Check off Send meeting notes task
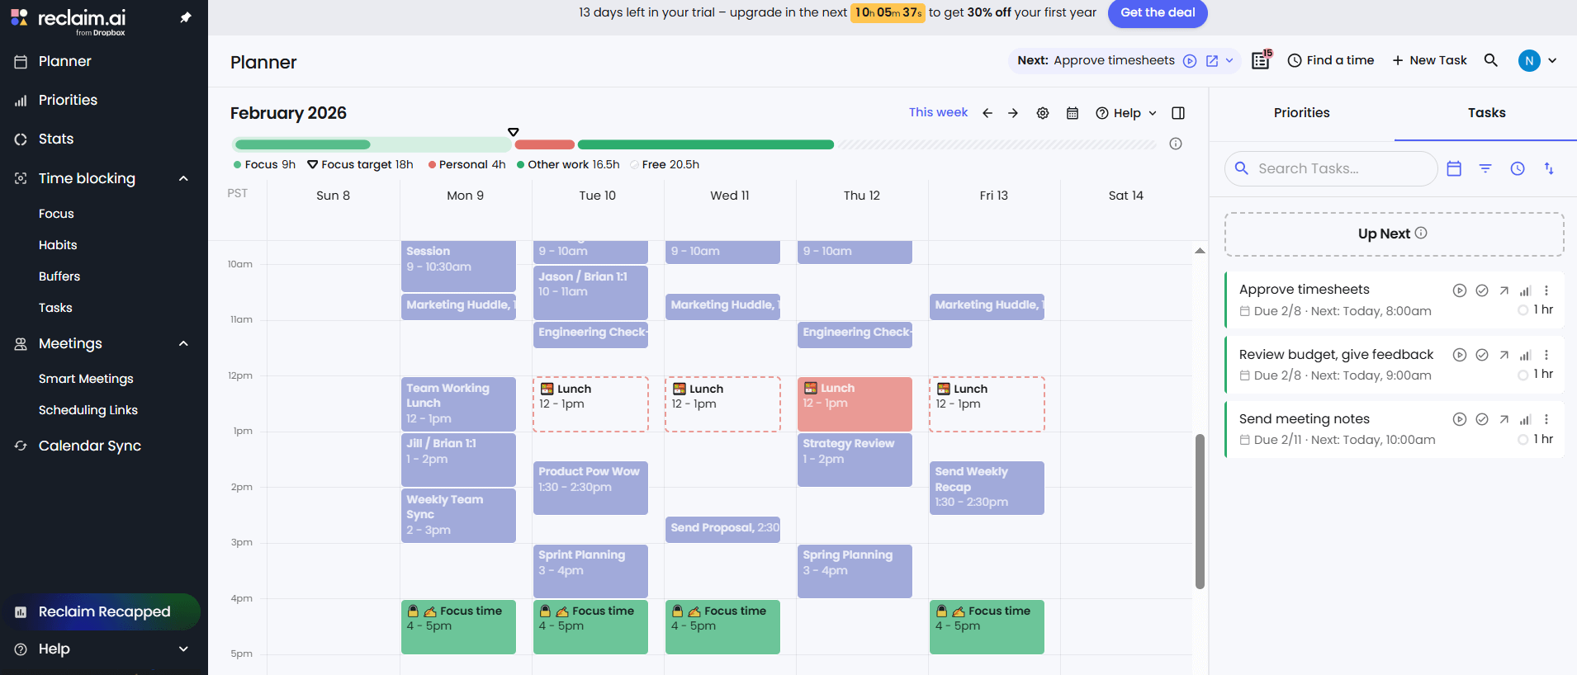 pos(1482,419)
